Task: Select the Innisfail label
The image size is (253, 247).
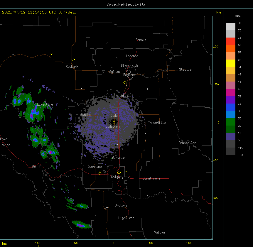Action: 122,96
